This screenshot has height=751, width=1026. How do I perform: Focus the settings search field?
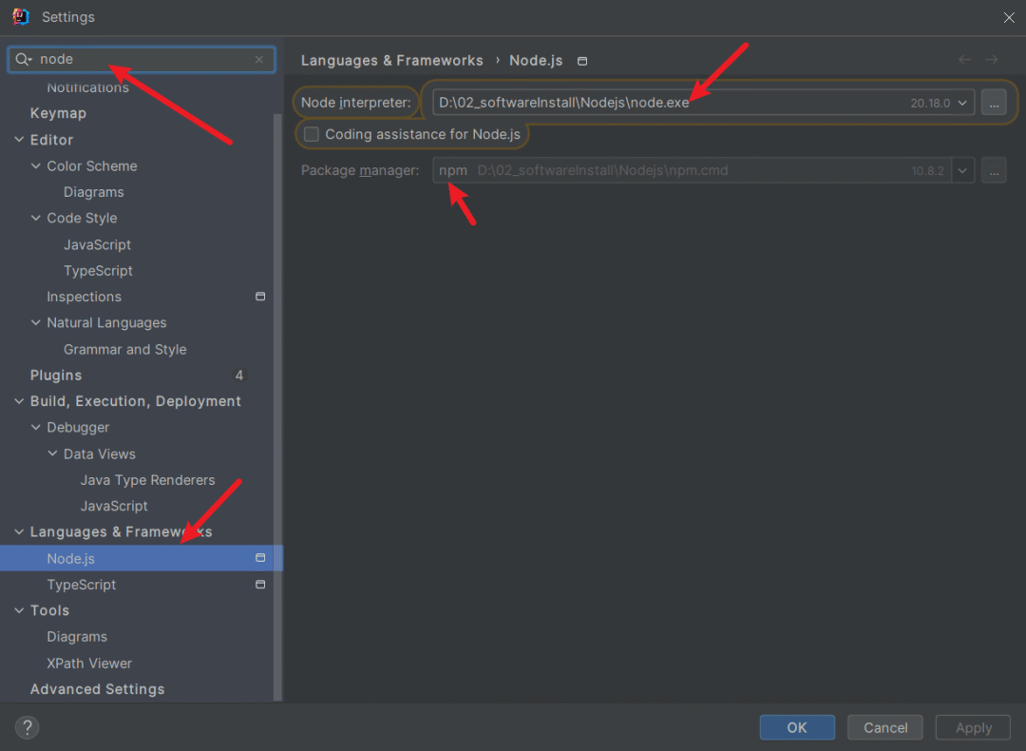[142, 60]
